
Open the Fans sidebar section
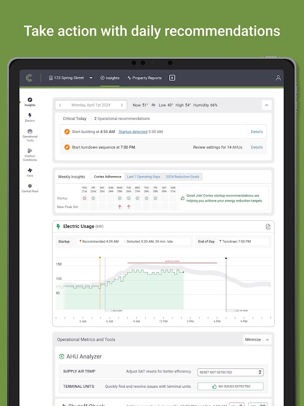30,172
